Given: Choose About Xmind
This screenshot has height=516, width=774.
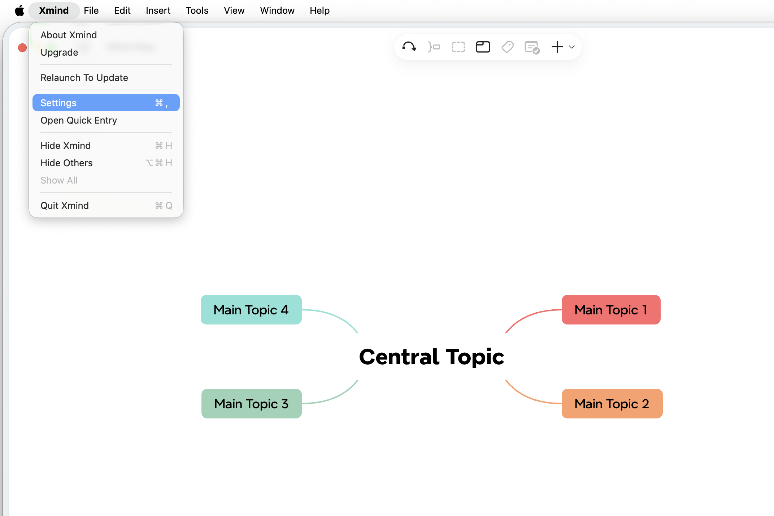Looking at the screenshot, I should point(106,35).
